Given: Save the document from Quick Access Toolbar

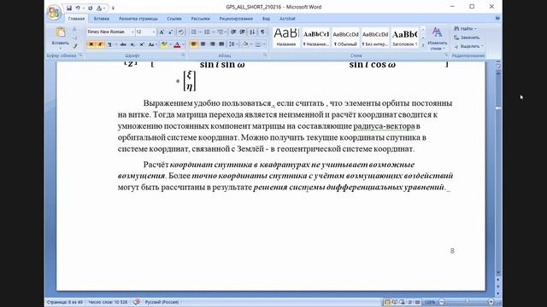Looking at the screenshot, I should [x=69, y=8].
